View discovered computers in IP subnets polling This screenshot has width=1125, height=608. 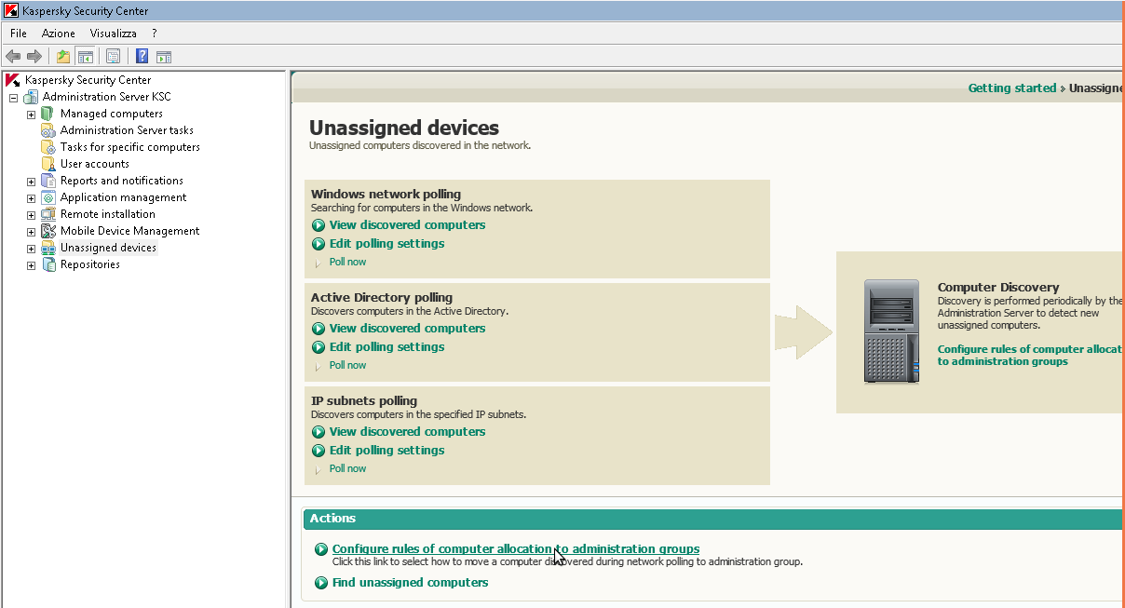pos(407,432)
